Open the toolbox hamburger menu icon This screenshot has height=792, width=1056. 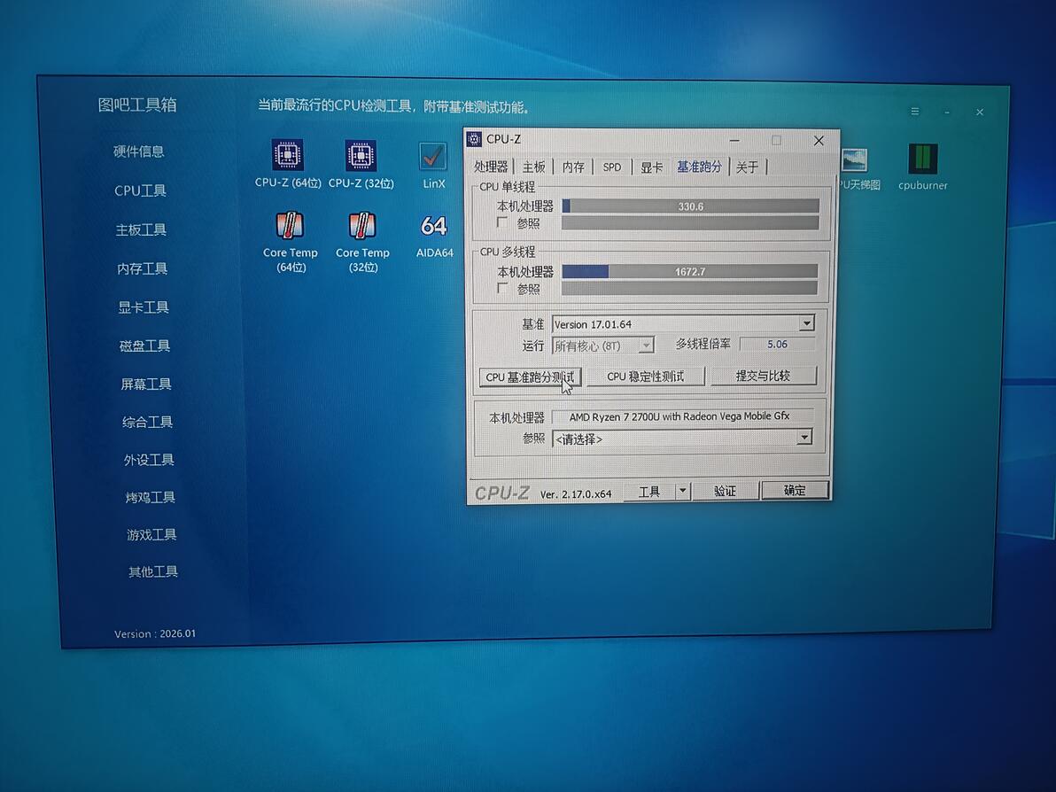(x=914, y=111)
